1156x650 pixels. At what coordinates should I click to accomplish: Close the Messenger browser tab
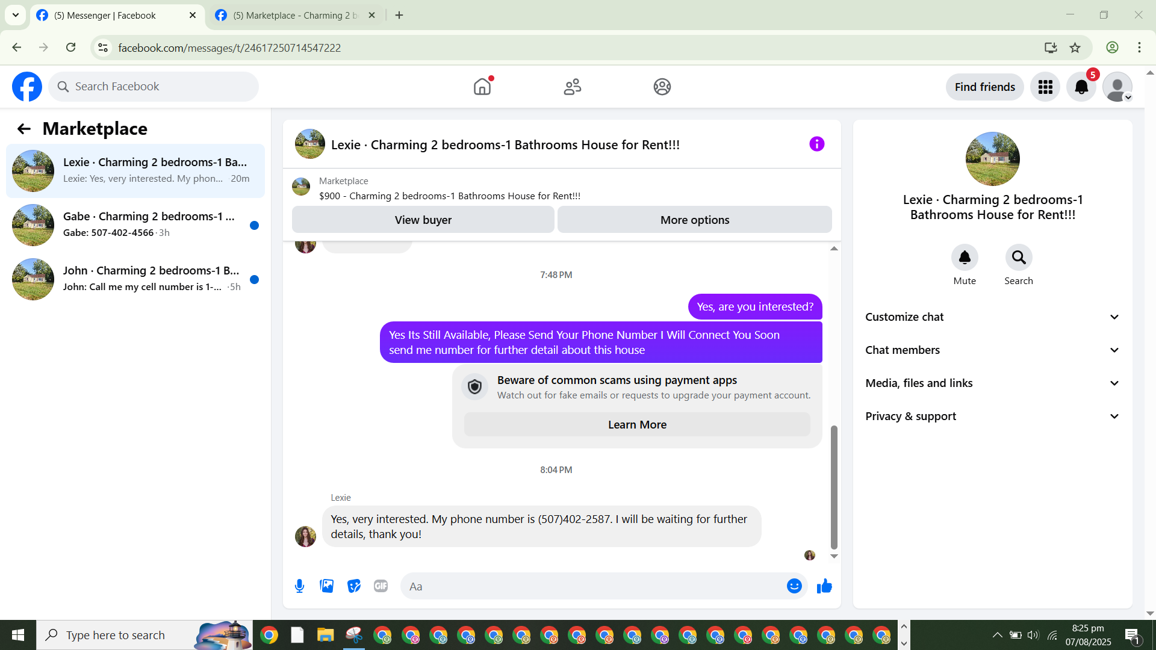point(193,16)
